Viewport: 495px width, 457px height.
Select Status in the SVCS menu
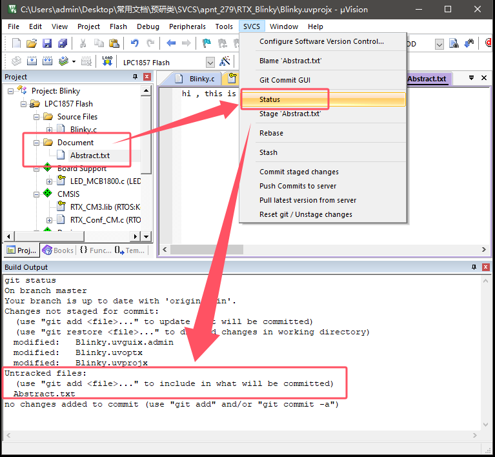[270, 99]
